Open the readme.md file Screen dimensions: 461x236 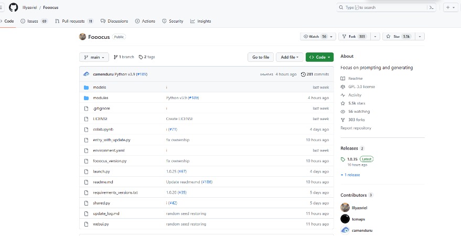pyautogui.click(x=103, y=182)
